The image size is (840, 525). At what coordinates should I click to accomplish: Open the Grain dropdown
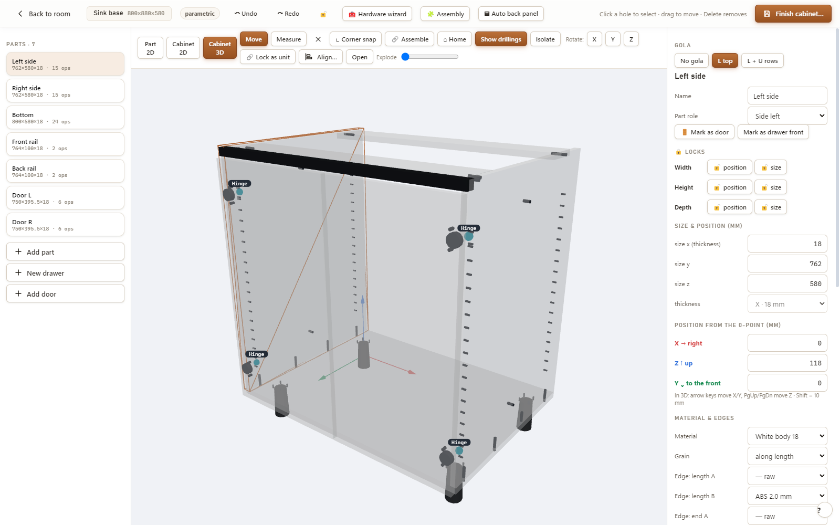[787, 456]
